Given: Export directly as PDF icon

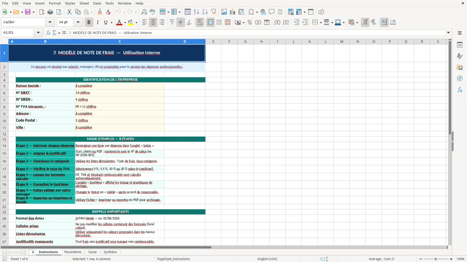Looking at the screenshot, I should (41, 12).
